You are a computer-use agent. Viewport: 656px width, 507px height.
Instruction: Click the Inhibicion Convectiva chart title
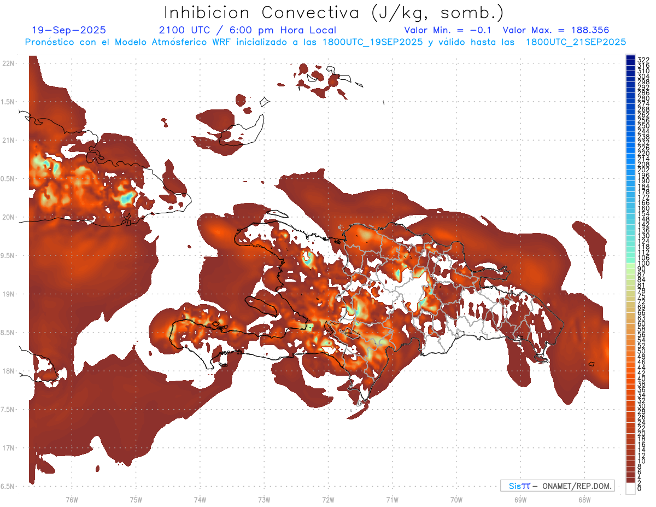click(x=334, y=12)
